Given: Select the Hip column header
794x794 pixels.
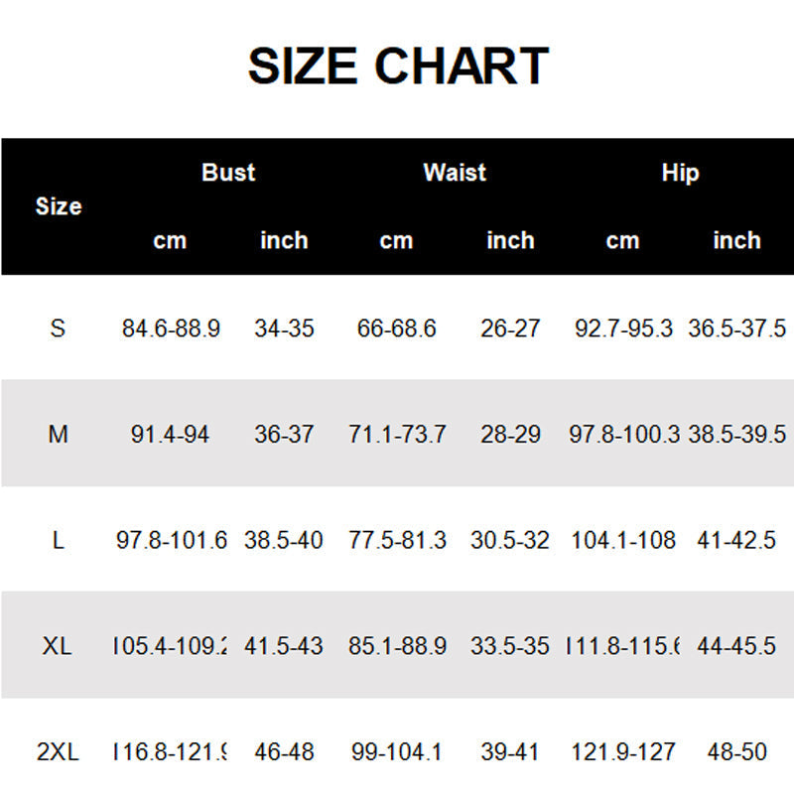Looking at the screenshot, I should pos(680,173).
